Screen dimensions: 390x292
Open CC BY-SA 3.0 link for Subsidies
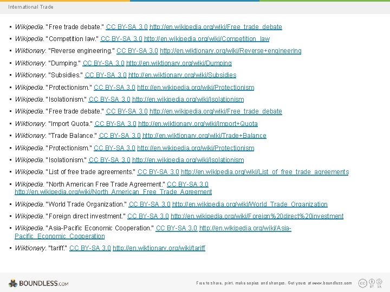tap(106, 75)
